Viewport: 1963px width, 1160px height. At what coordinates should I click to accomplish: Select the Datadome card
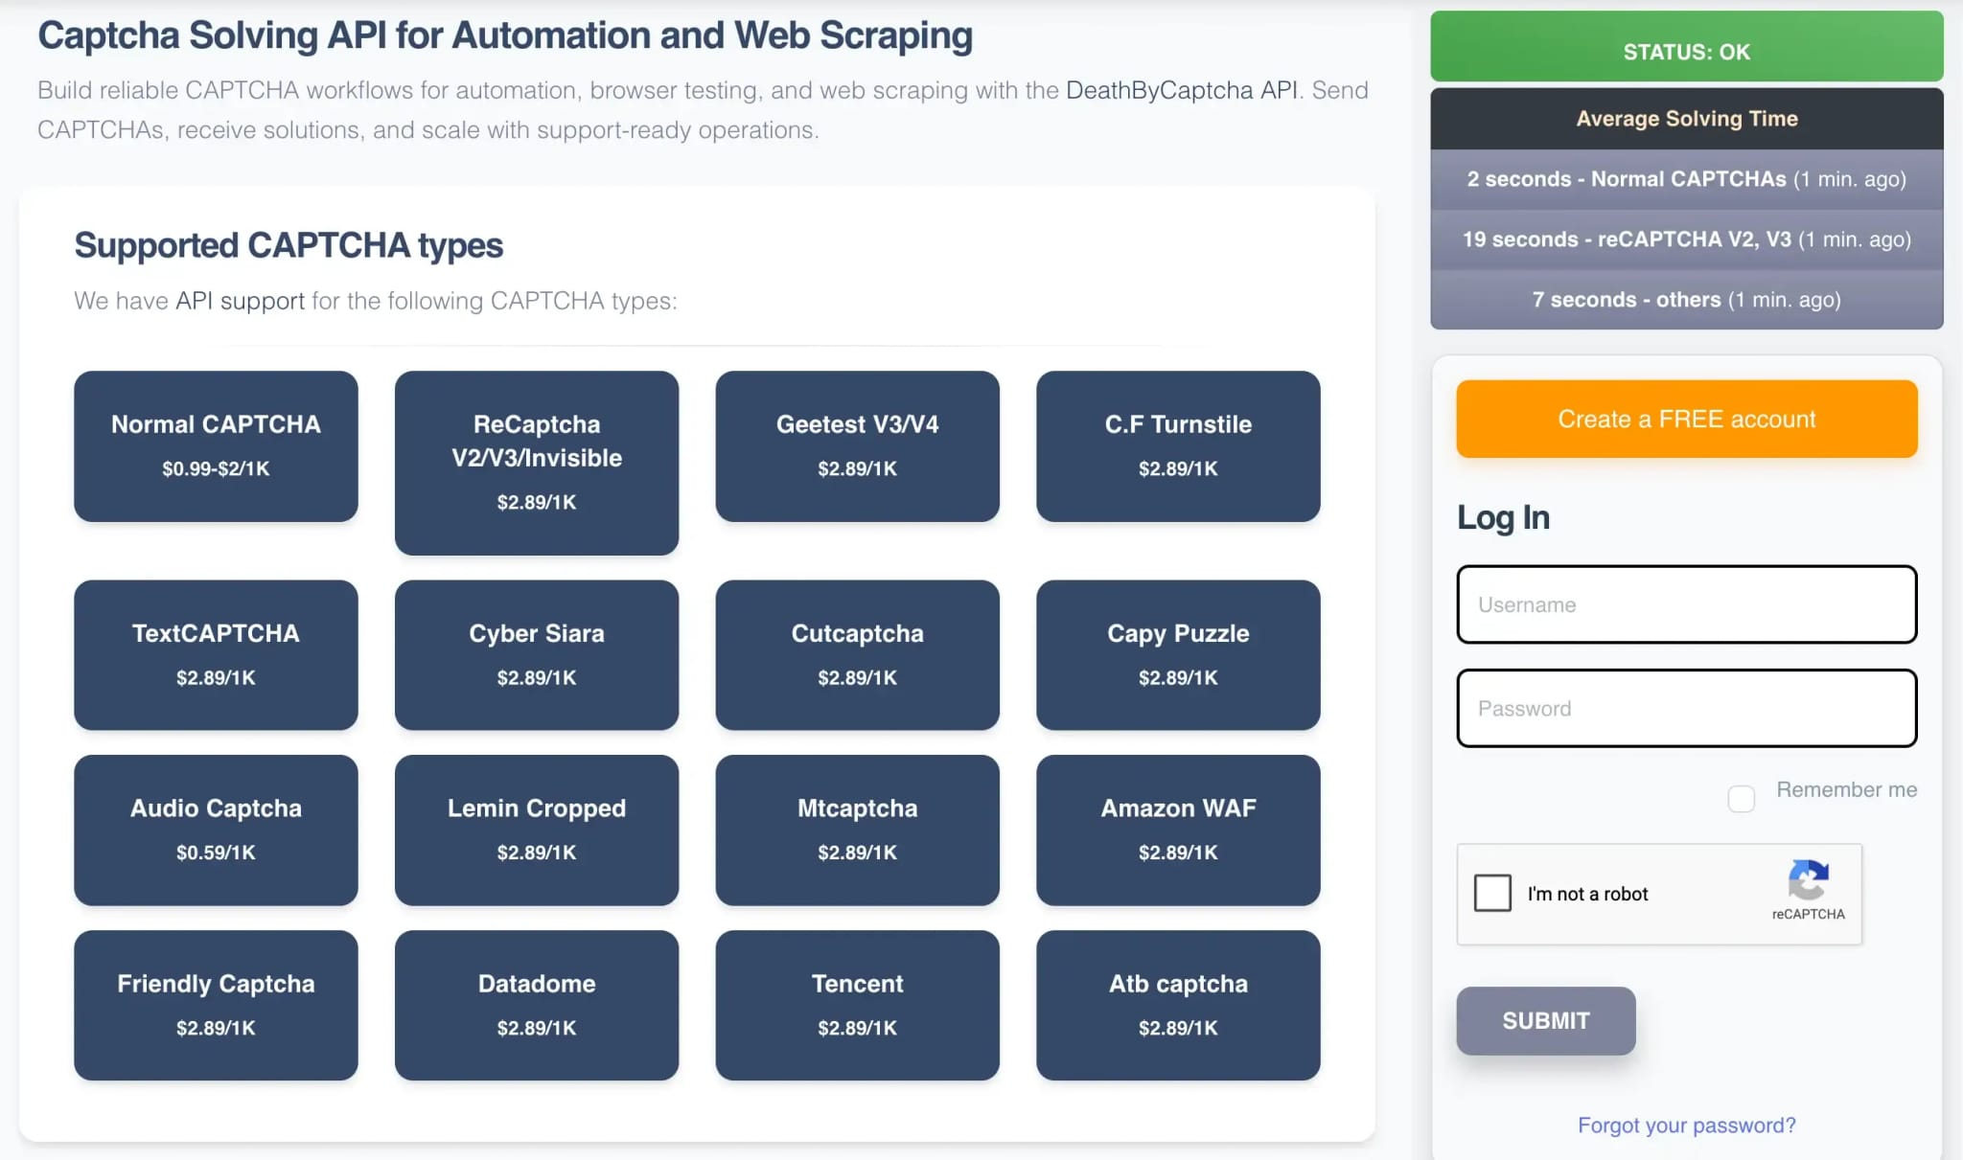tap(537, 1005)
